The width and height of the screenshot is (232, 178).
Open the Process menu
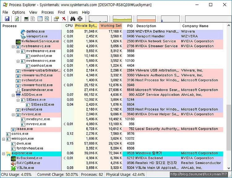(x=48, y=12)
